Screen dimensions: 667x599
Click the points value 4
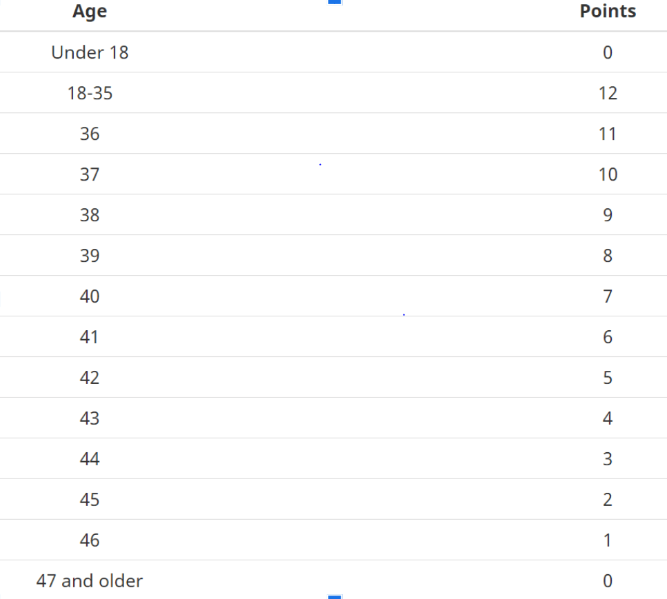[608, 418]
